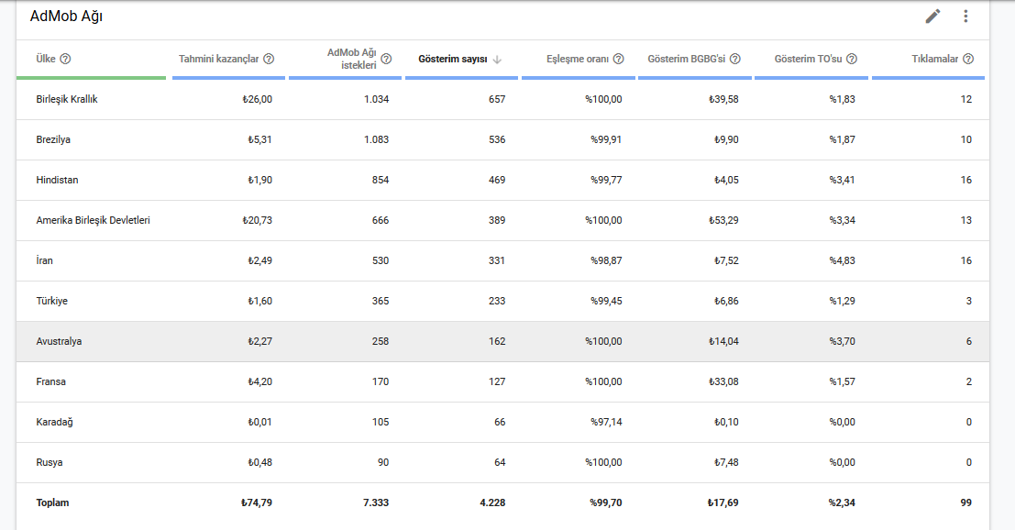Sort by Tahmini kazançlar column header
The width and height of the screenshot is (1015, 530).
point(219,59)
